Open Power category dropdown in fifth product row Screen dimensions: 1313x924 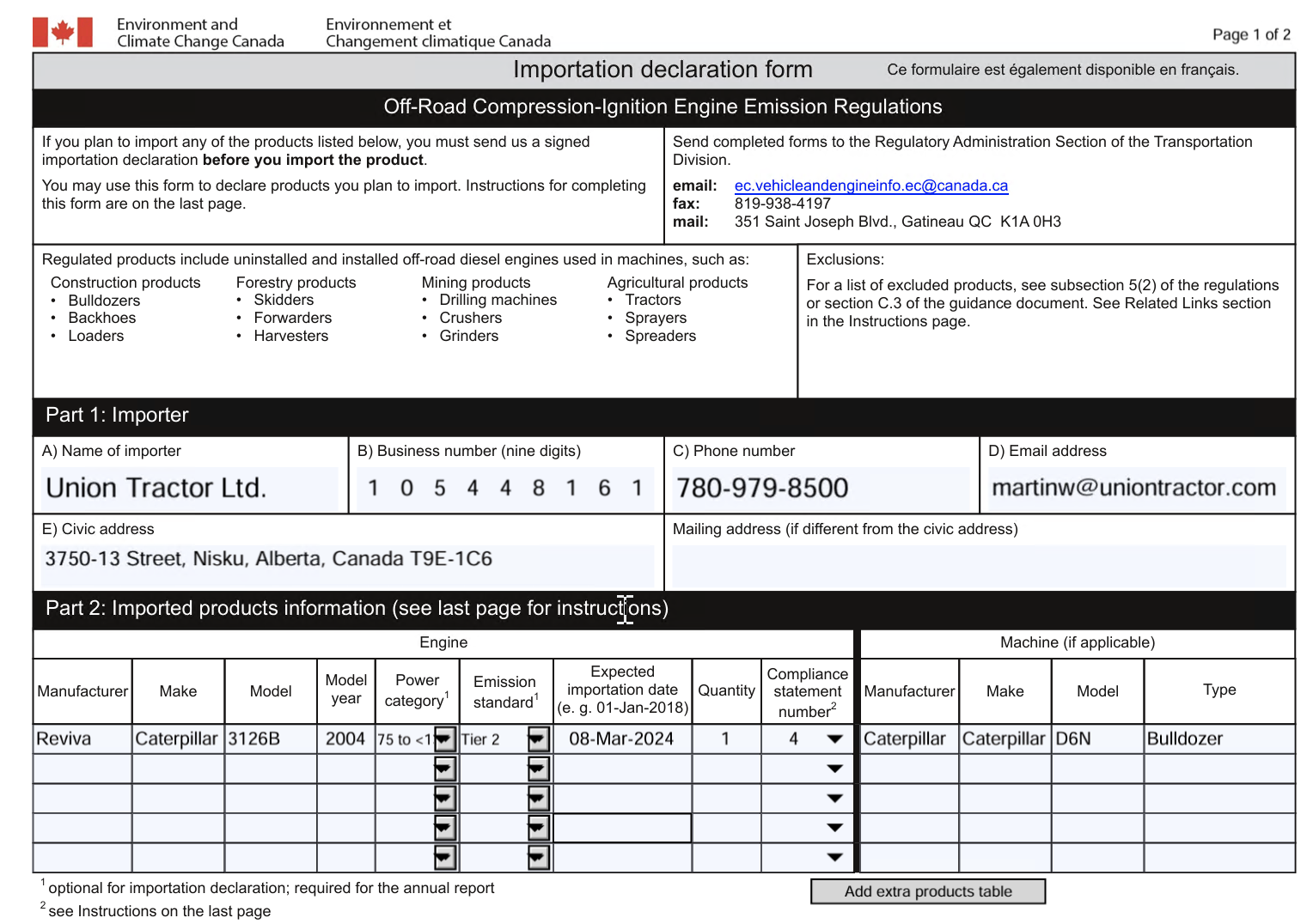444,857
